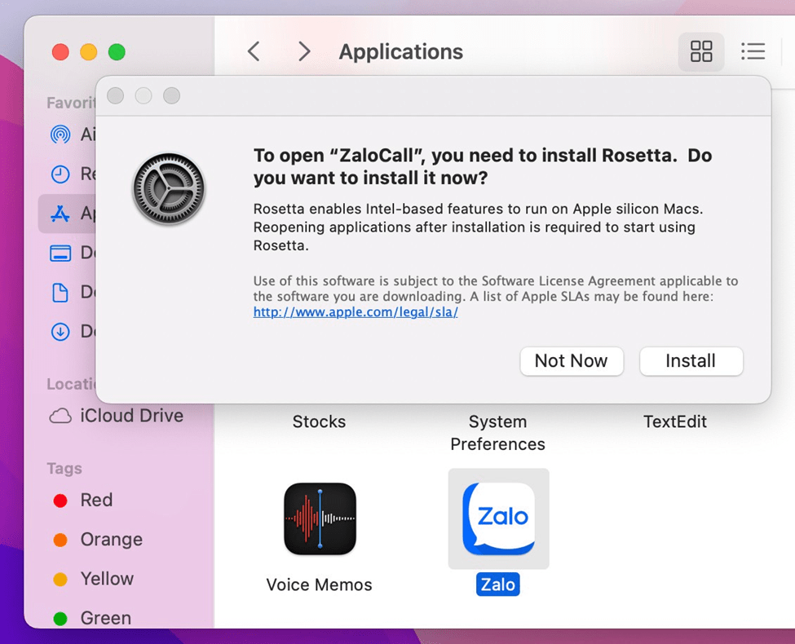Click the Downloads sidebar icon

pyautogui.click(x=61, y=332)
